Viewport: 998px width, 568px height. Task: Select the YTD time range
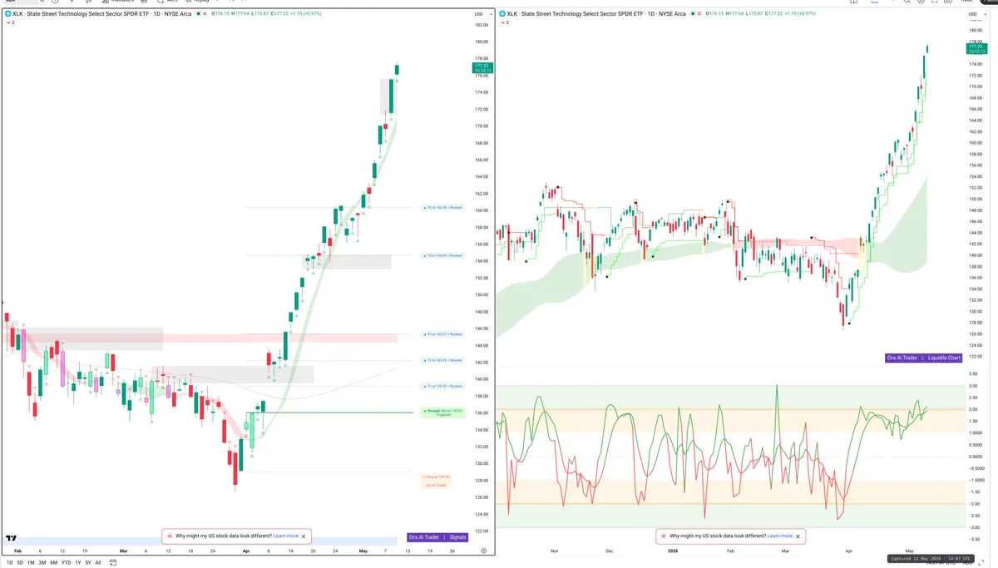(66, 563)
